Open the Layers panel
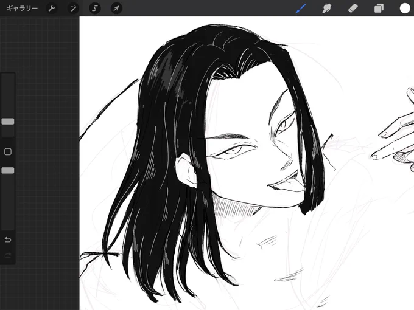 379,9
